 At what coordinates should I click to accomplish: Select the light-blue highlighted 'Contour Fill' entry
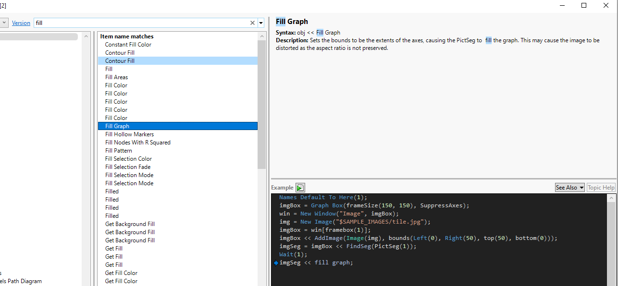click(178, 61)
